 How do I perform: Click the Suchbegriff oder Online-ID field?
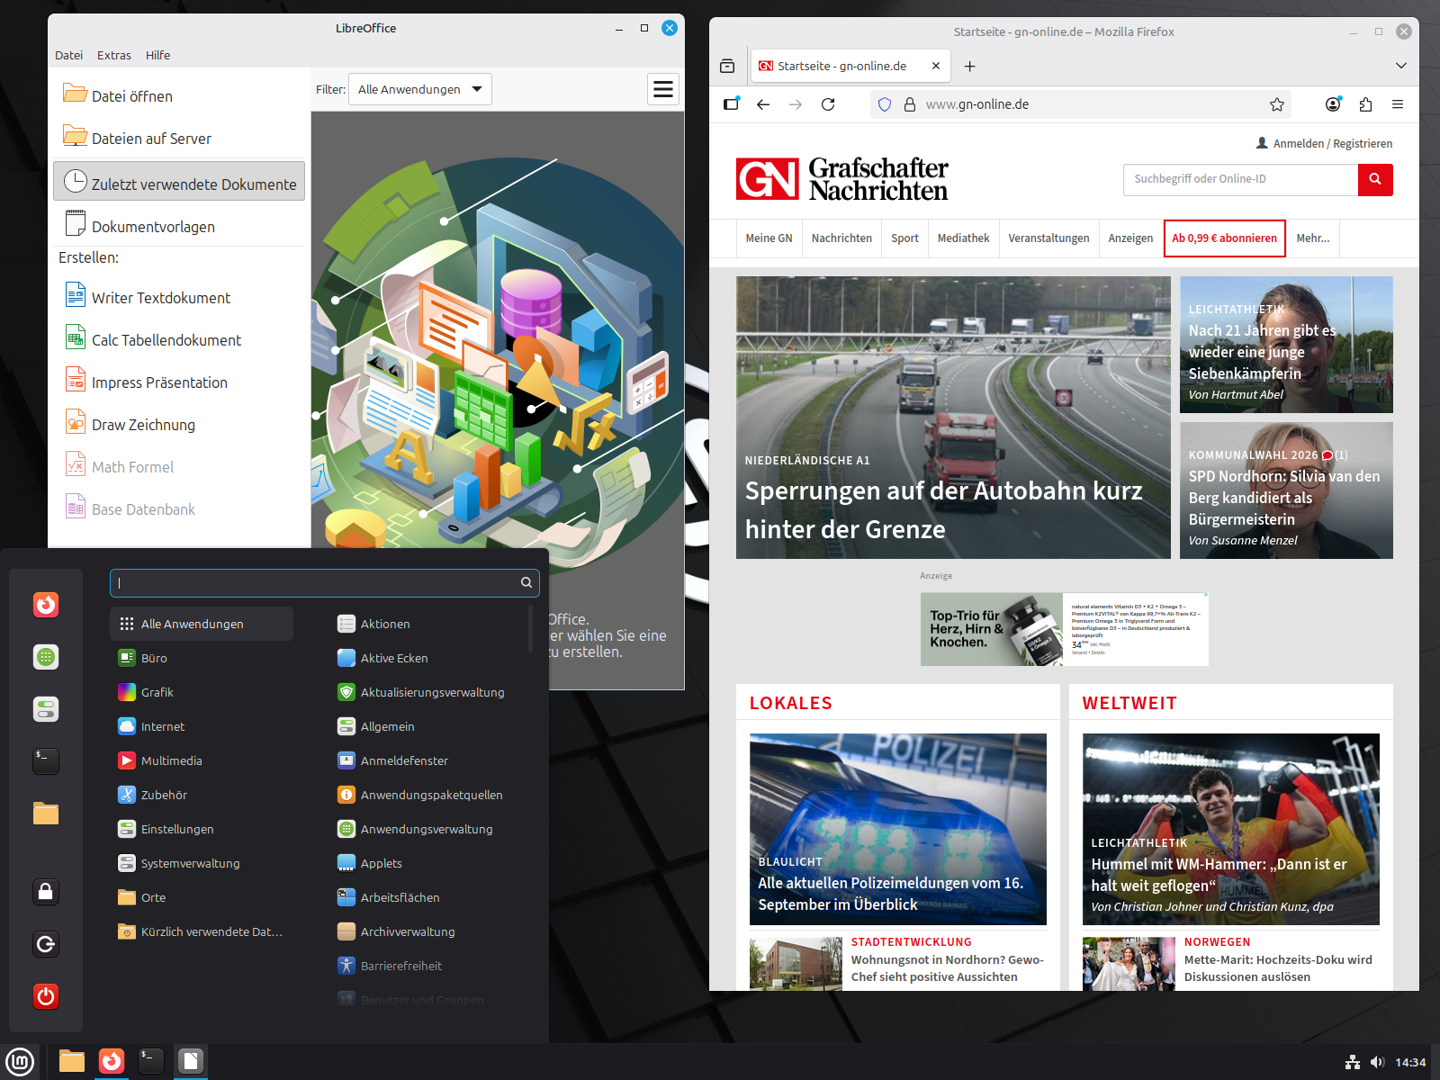[x=1241, y=179]
